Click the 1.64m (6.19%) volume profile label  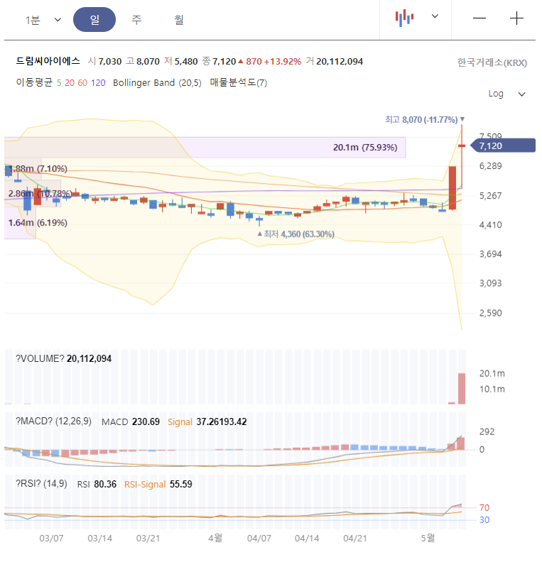[38, 223]
